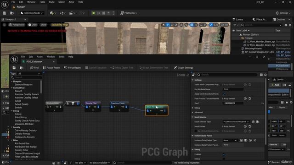Select Density Remap in node palette
This screenshot has width=294, height=165.
tap(23, 134)
